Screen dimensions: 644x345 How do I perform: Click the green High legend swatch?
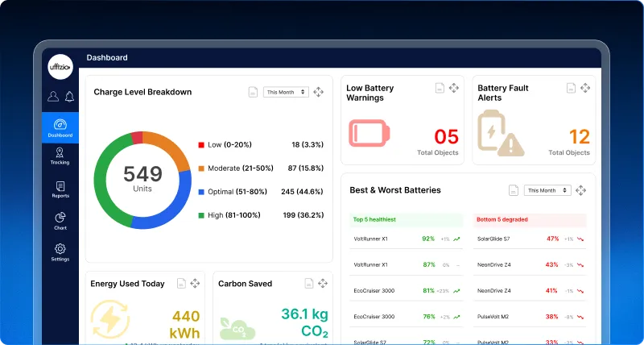[x=201, y=215]
